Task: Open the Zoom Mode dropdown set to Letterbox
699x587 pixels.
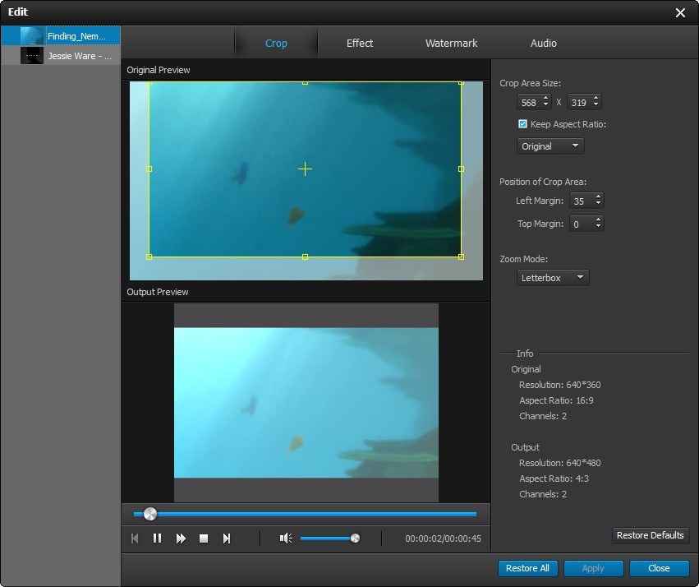Action: [552, 277]
